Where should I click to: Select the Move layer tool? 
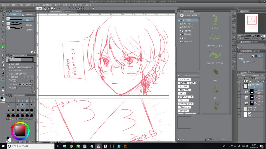pyautogui.click(x=3, y=25)
